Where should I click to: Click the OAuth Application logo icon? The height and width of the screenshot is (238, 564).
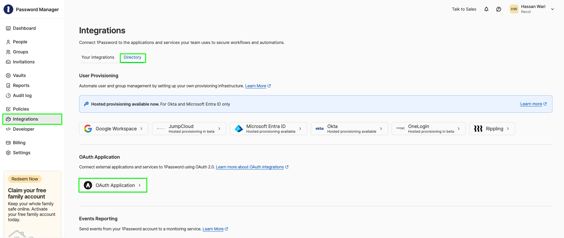point(88,185)
